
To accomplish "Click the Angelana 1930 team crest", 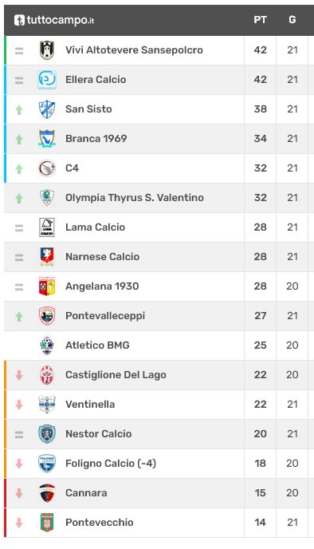I will pos(47,286).
